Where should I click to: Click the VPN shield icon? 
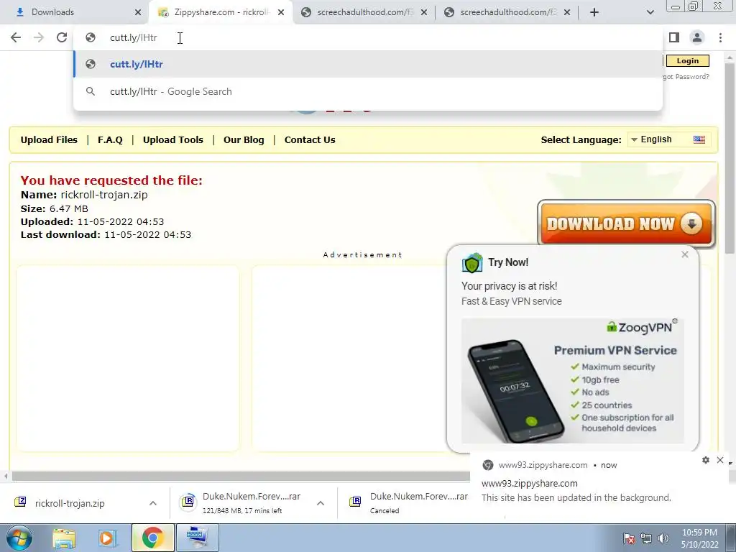pyautogui.click(x=472, y=263)
